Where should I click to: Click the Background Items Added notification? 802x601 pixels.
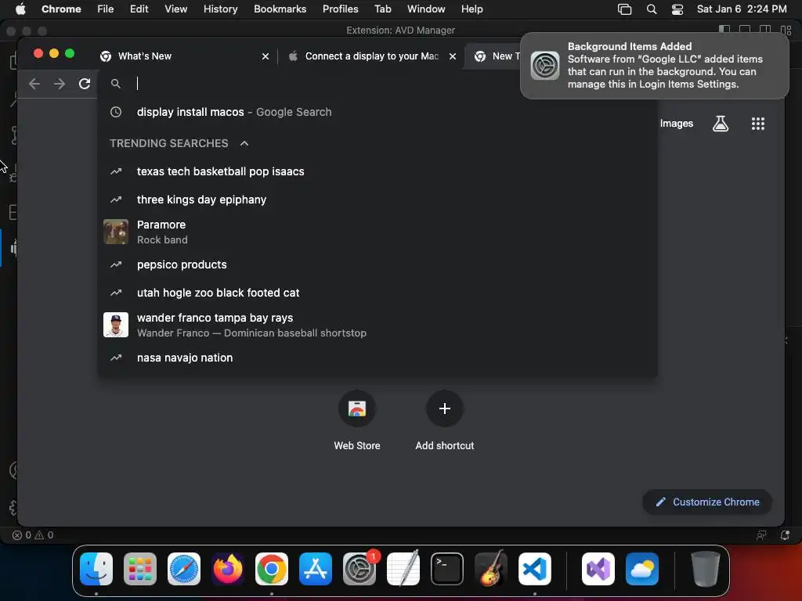pos(654,66)
